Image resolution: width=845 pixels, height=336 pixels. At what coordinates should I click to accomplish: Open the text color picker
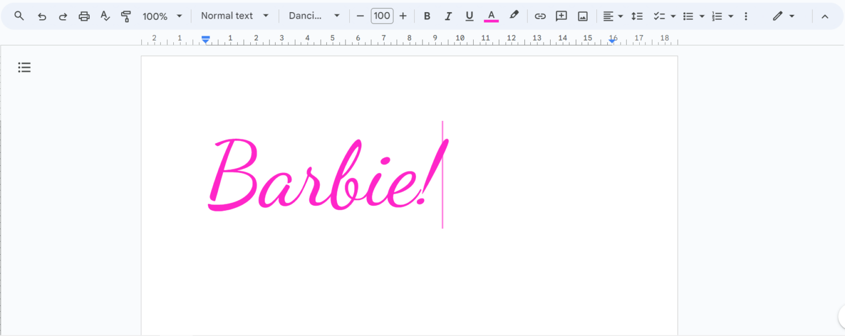[x=491, y=16]
